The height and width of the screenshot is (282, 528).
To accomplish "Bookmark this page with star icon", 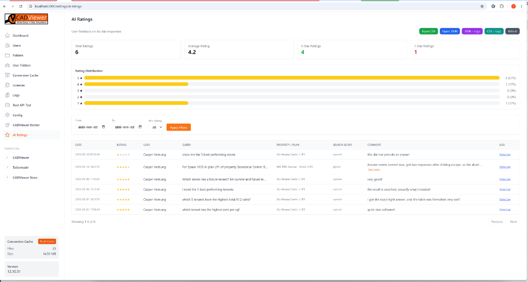I will click(482, 6).
